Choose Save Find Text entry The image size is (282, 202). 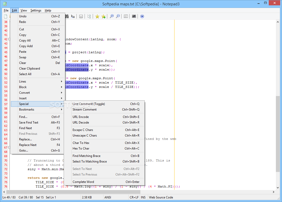pos(37,123)
